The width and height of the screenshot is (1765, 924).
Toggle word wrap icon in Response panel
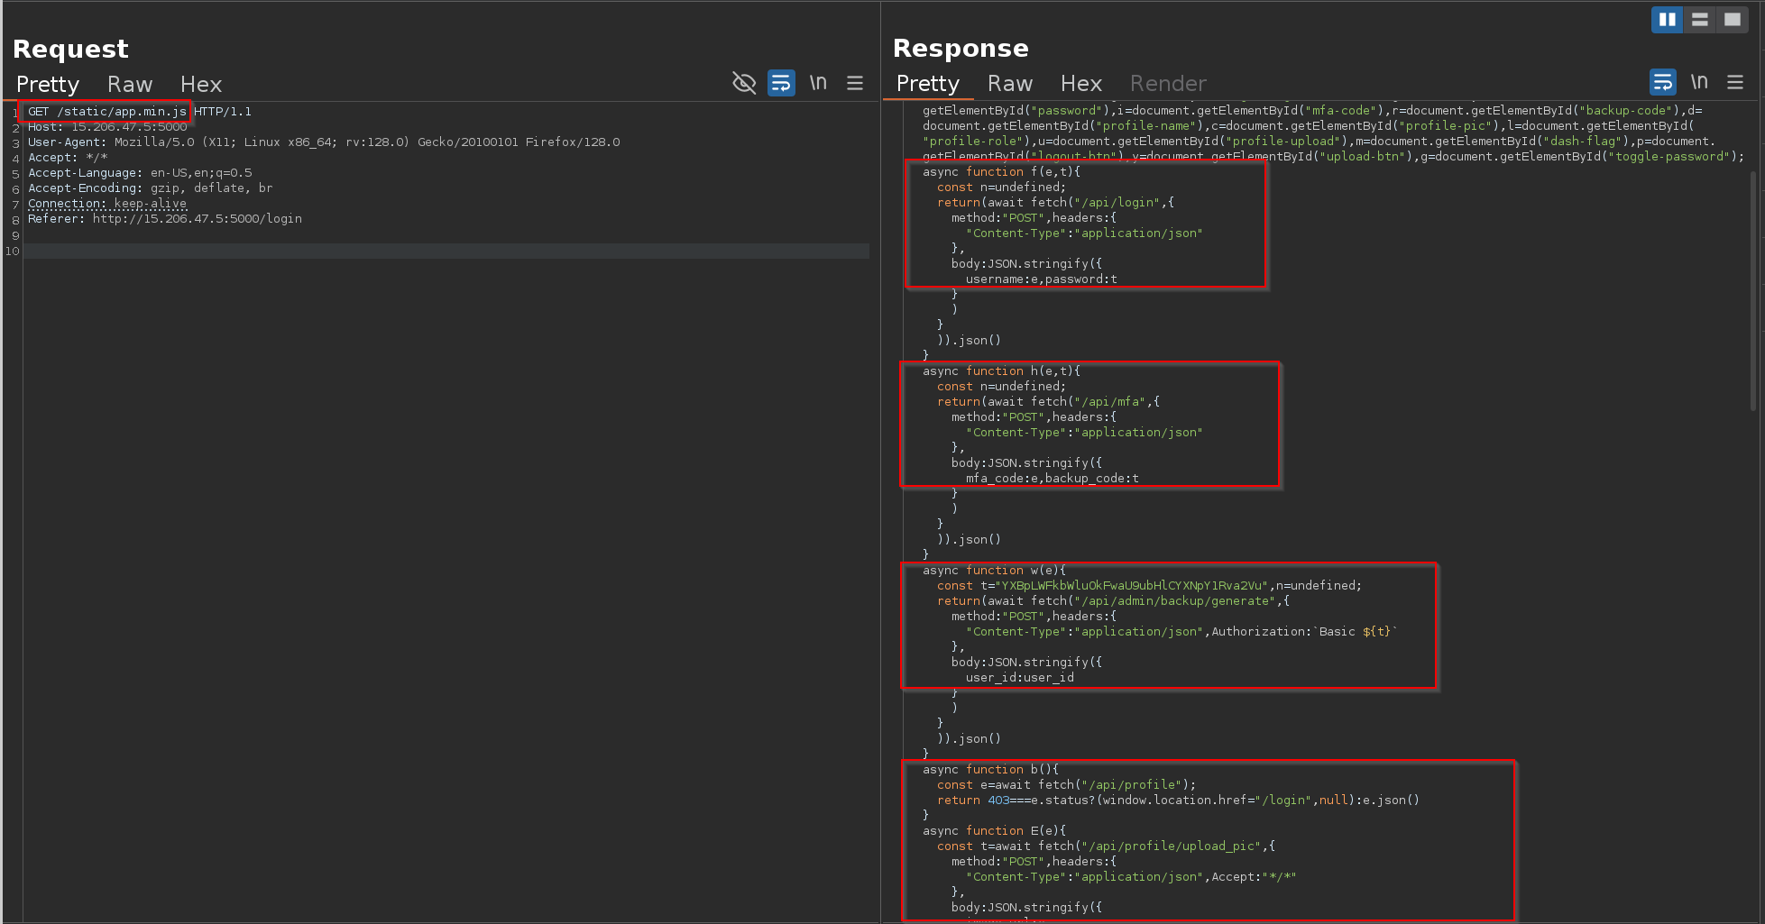pos(1662,83)
